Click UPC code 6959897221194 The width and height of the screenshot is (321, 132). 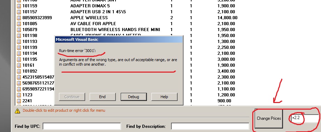(x=38, y=89)
